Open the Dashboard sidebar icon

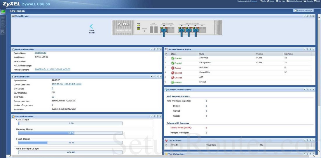tap(3, 11)
